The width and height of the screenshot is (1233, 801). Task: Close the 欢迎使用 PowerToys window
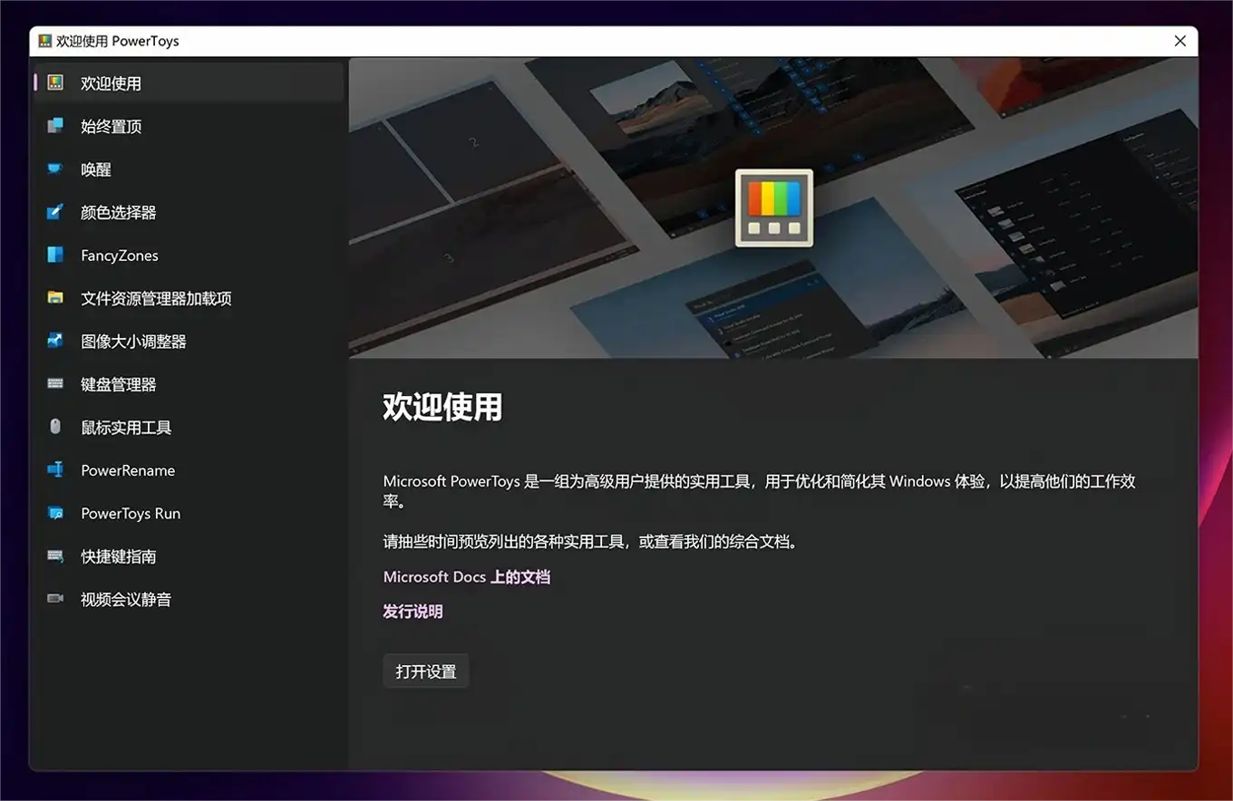click(x=1180, y=41)
